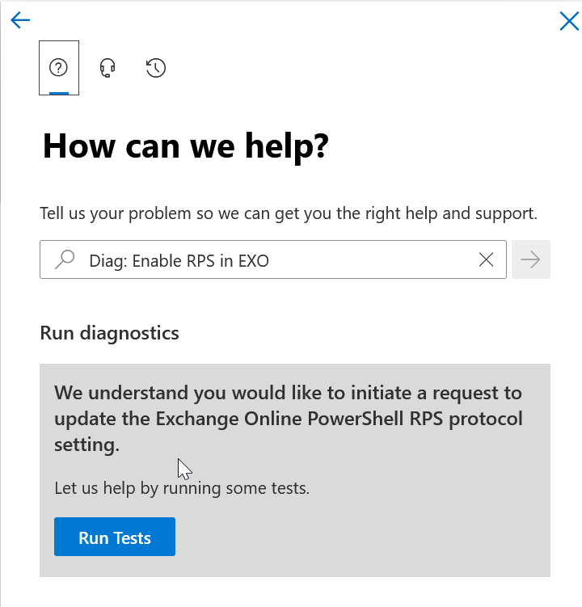Select the question mark help tab

59,68
